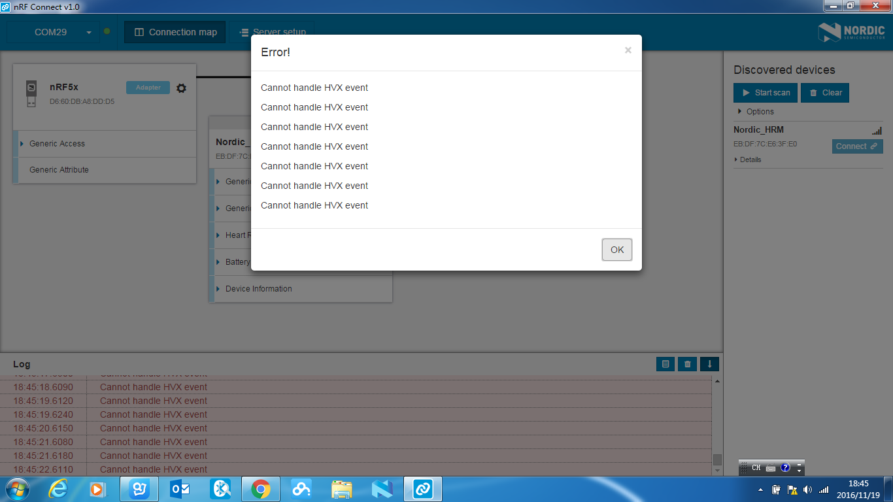Click log entry at 18:45:21.6180
893x502 pixels.
pos(356,456)
